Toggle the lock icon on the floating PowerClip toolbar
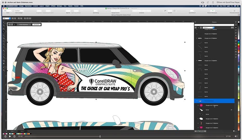The height and width of the screenshot is (140, 242). pyautogui.click(x=15, y=24)
